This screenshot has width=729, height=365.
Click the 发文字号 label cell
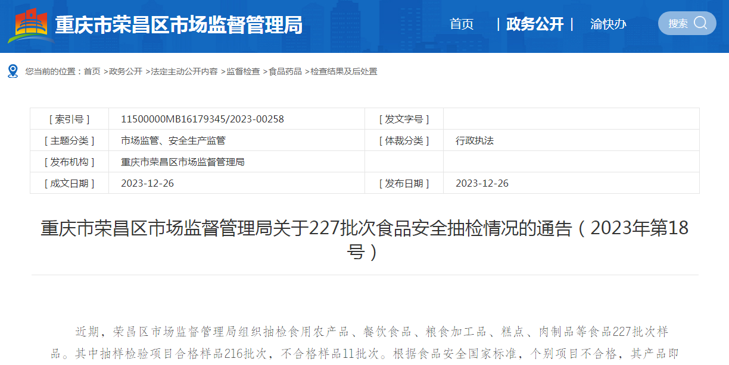[x=404, y=119]
